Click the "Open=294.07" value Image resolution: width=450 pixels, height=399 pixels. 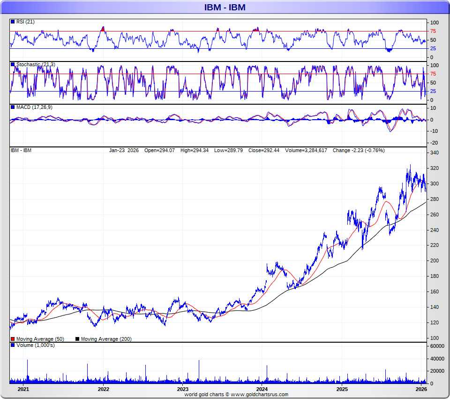pos(159,150)
